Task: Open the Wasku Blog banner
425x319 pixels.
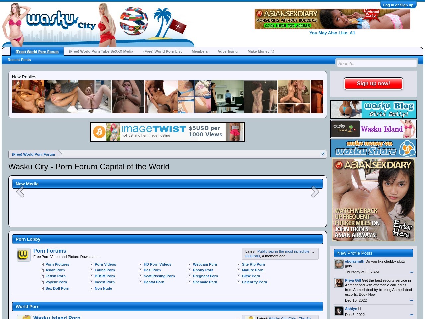Action: (373, 110)
